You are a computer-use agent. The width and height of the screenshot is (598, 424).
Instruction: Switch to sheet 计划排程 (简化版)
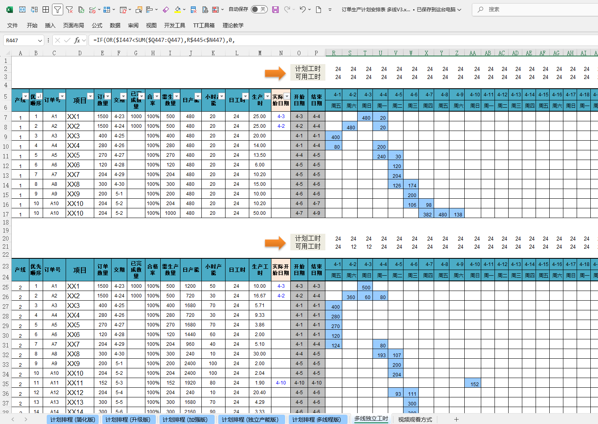[x=72, y=420]
